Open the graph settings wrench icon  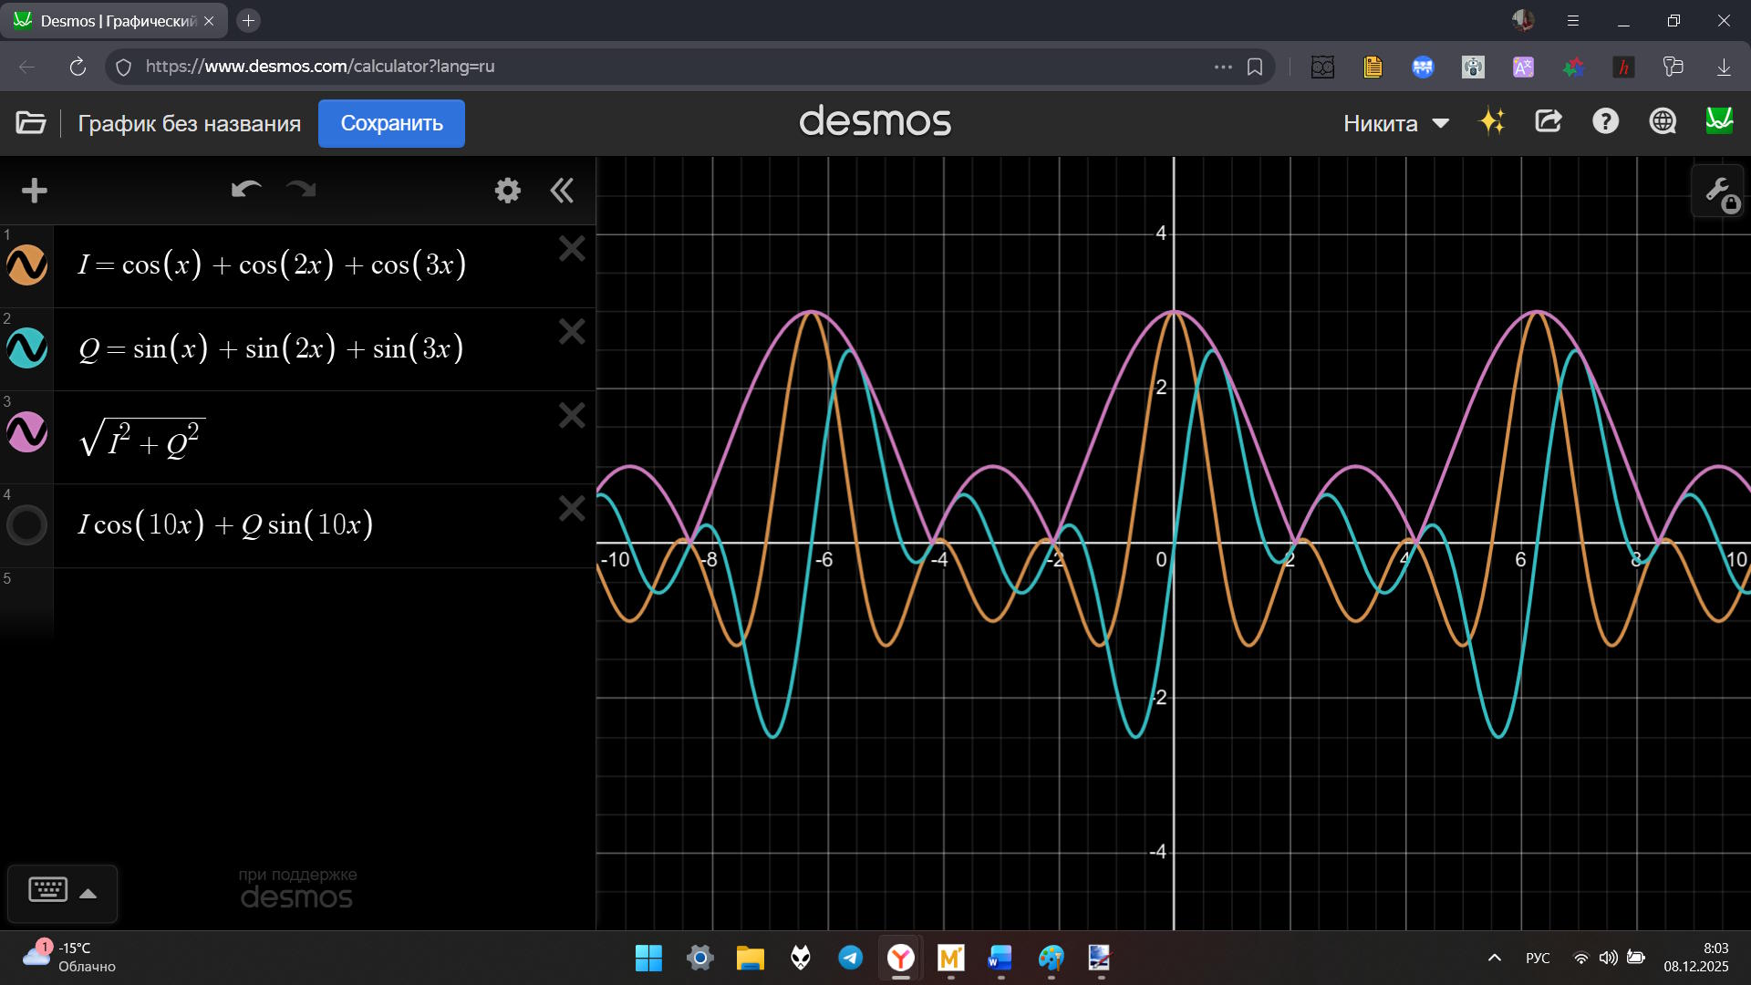pyautogui.click(x=1718, y=192)
